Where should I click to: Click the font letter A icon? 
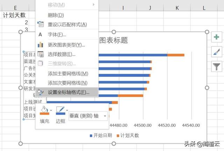click(x=41, y=35)
